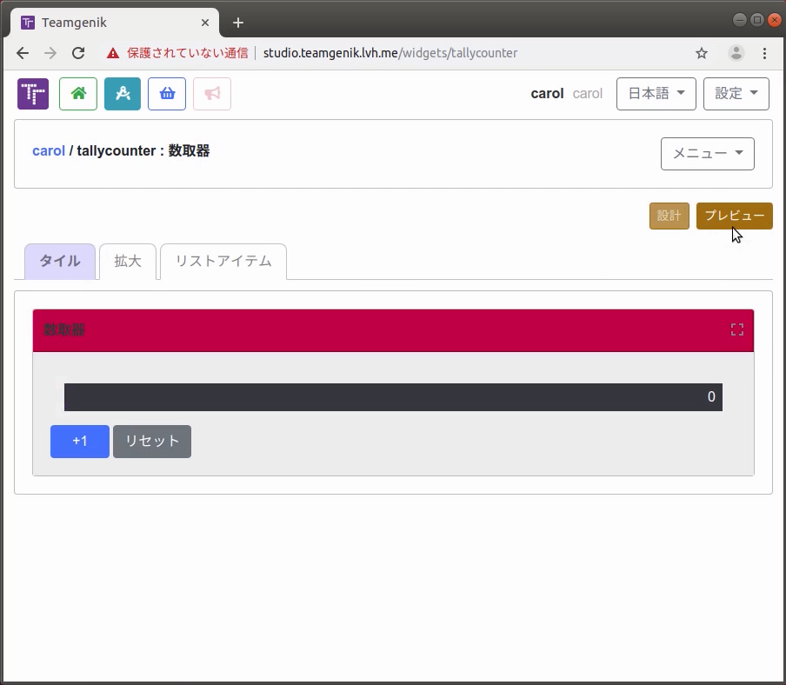Click the pink megaphone announcements icon
The width and height of the screenshot is (786, 685).
coord(212,94)
